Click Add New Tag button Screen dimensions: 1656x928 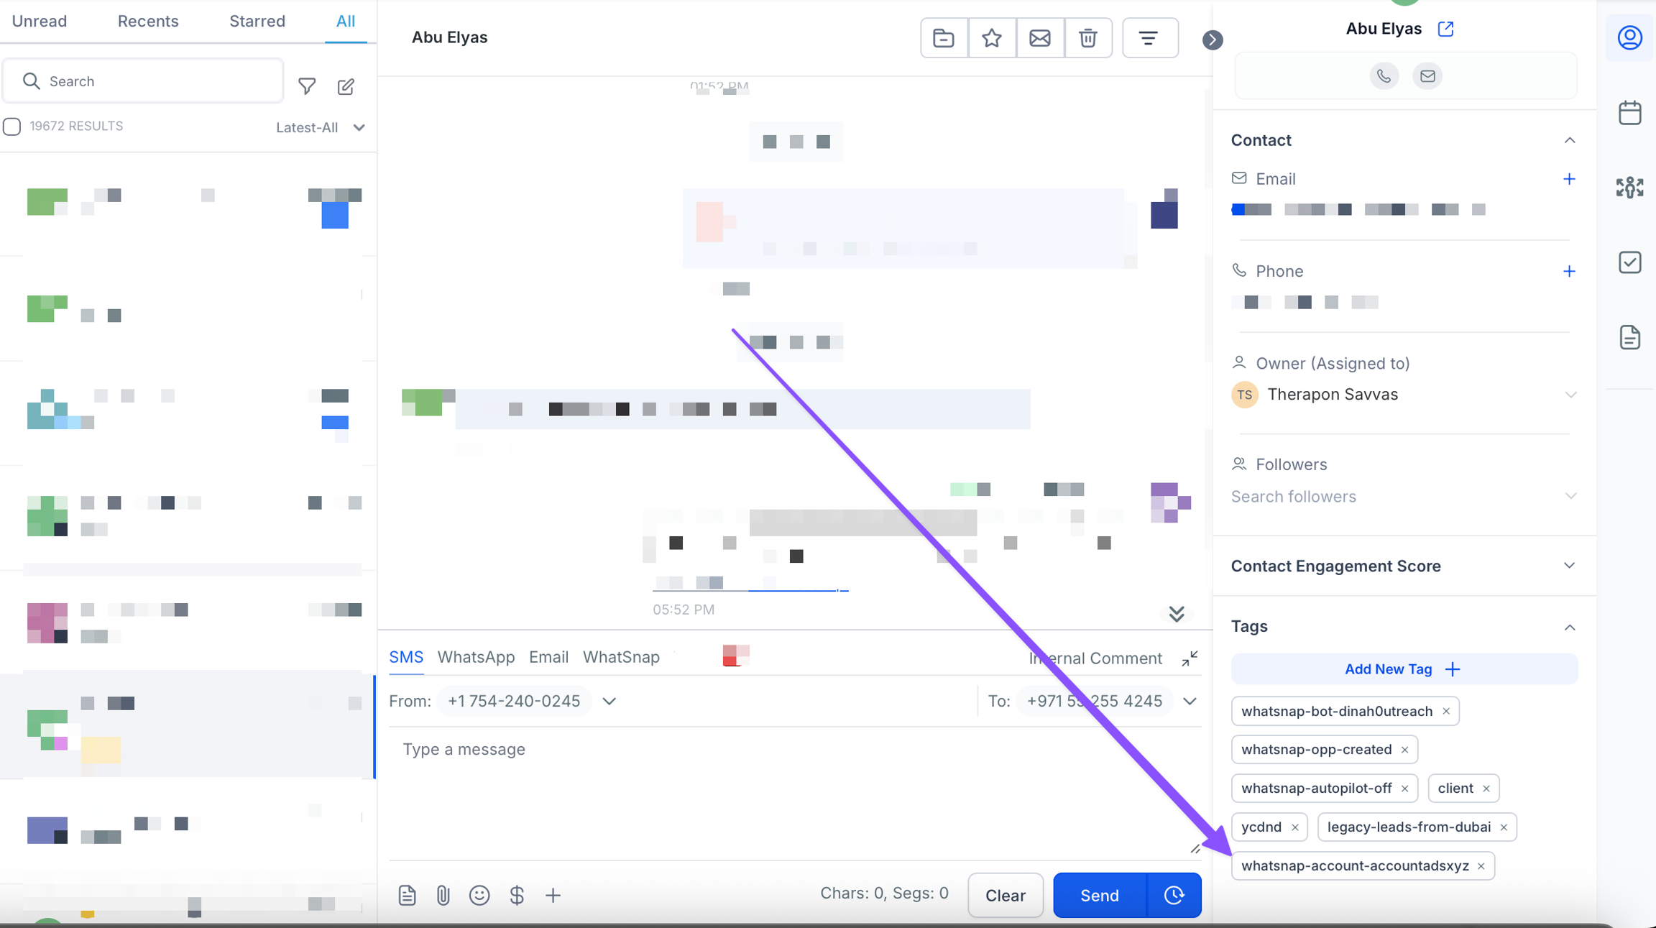click(1403, 669)
